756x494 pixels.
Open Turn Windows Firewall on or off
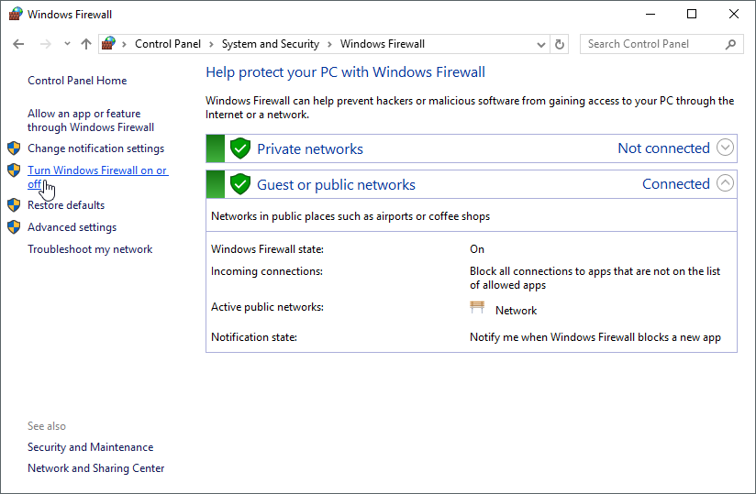98,177
